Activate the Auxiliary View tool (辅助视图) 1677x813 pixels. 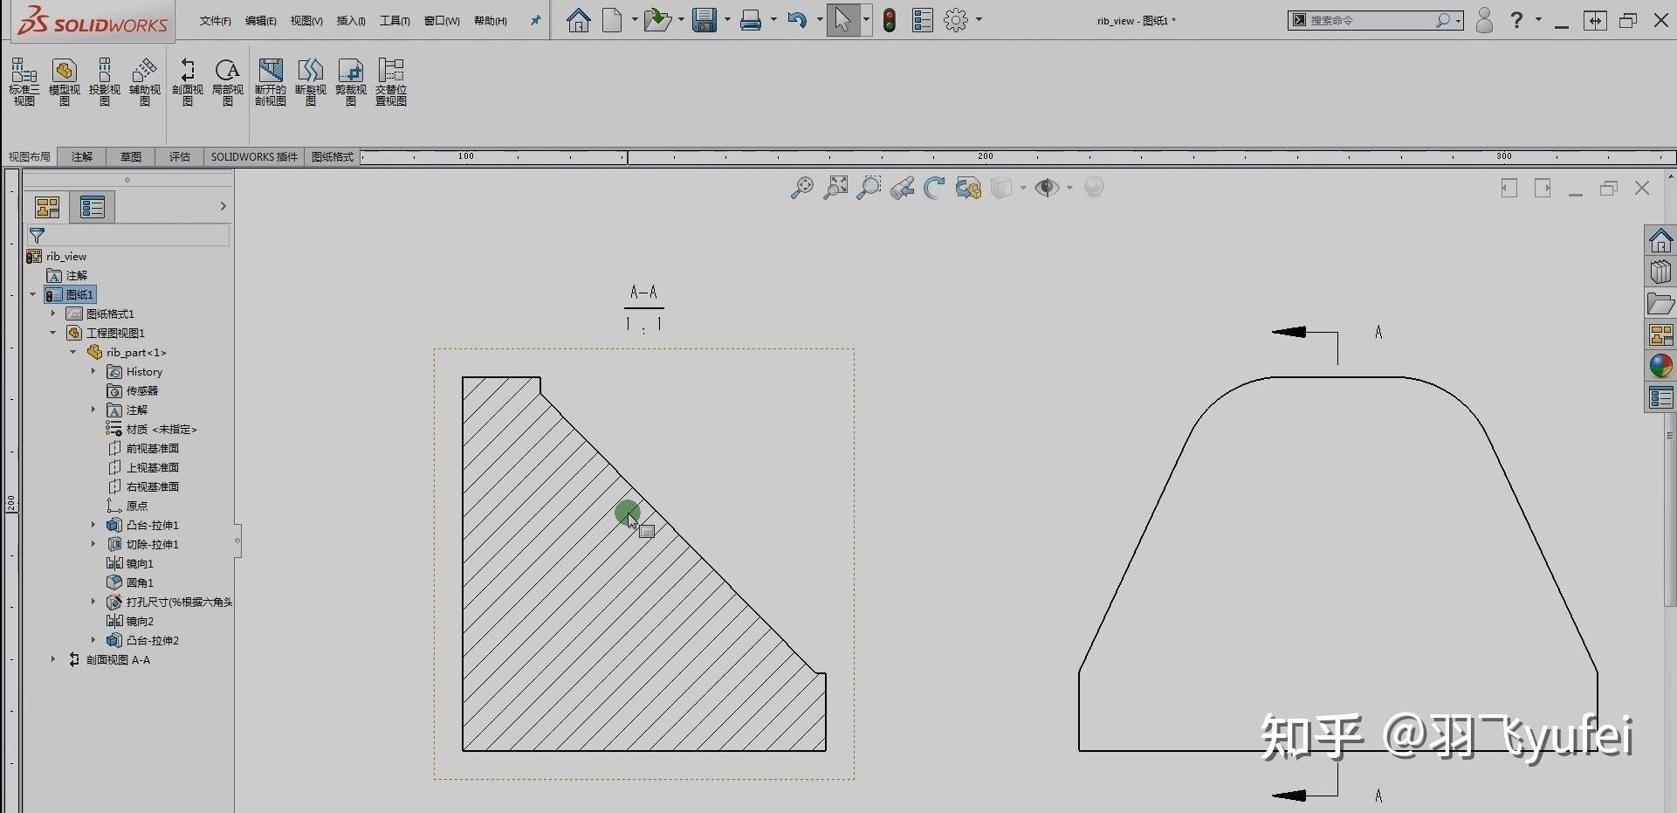pos(144,82)
